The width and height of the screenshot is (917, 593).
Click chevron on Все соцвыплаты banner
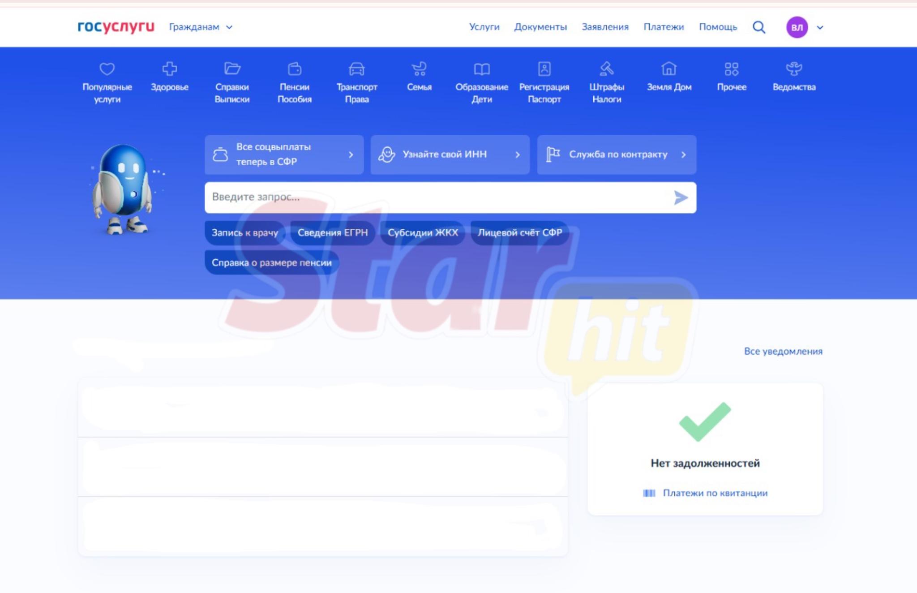point(351,155)
